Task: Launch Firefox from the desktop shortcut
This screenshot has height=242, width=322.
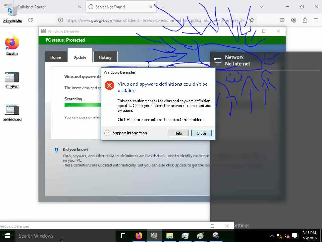Action: pos(12,46)
